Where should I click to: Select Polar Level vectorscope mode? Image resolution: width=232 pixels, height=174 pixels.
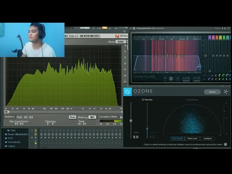[x=192, y=139]
